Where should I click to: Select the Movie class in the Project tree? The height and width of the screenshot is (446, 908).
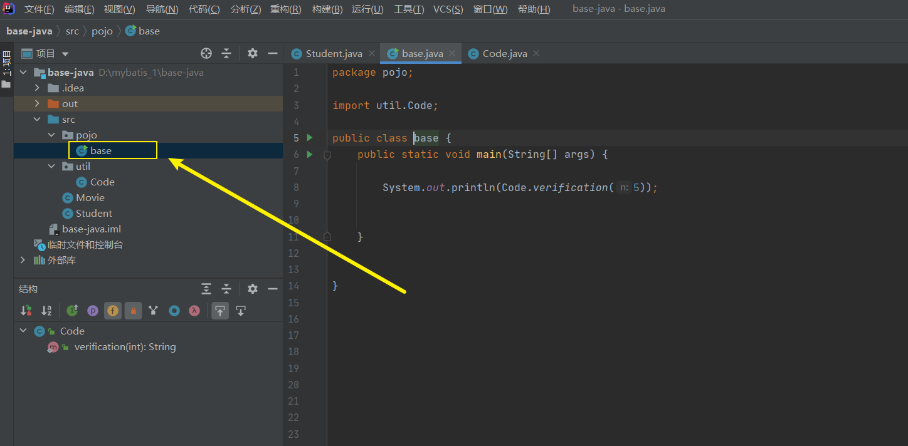pos(83,197)
